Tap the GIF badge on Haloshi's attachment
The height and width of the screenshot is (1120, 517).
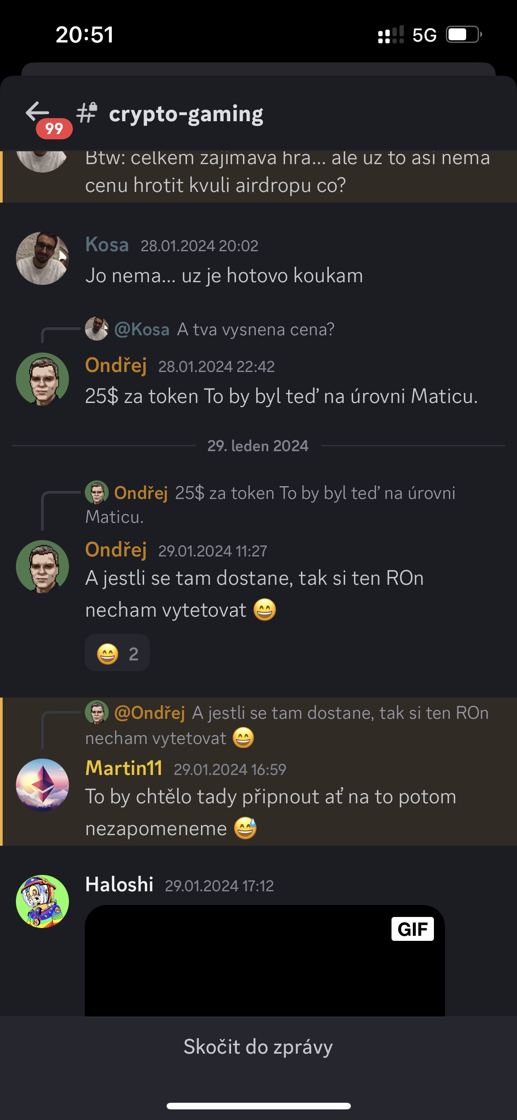tap(412, 929)
